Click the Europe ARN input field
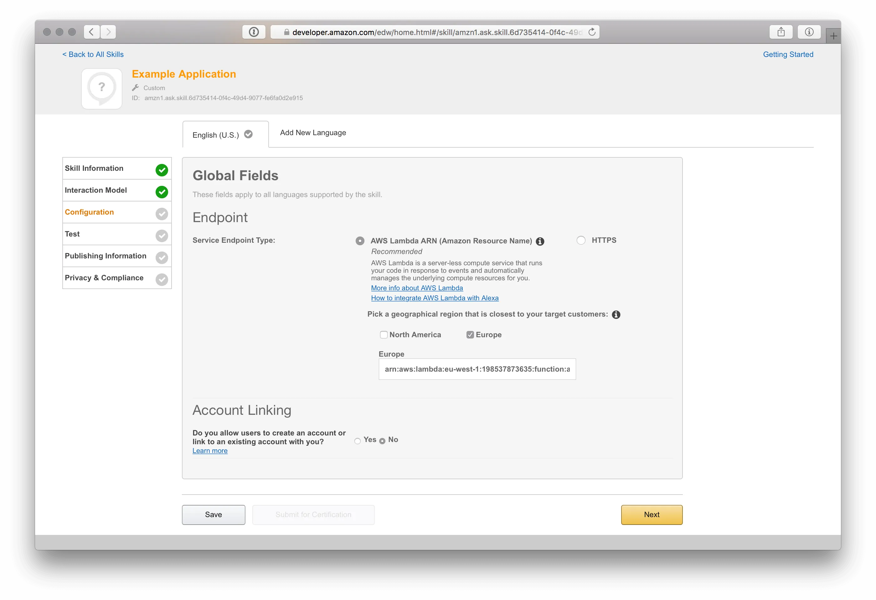The image size is (876, 600). pyautogui.click(x=477, y=369)
